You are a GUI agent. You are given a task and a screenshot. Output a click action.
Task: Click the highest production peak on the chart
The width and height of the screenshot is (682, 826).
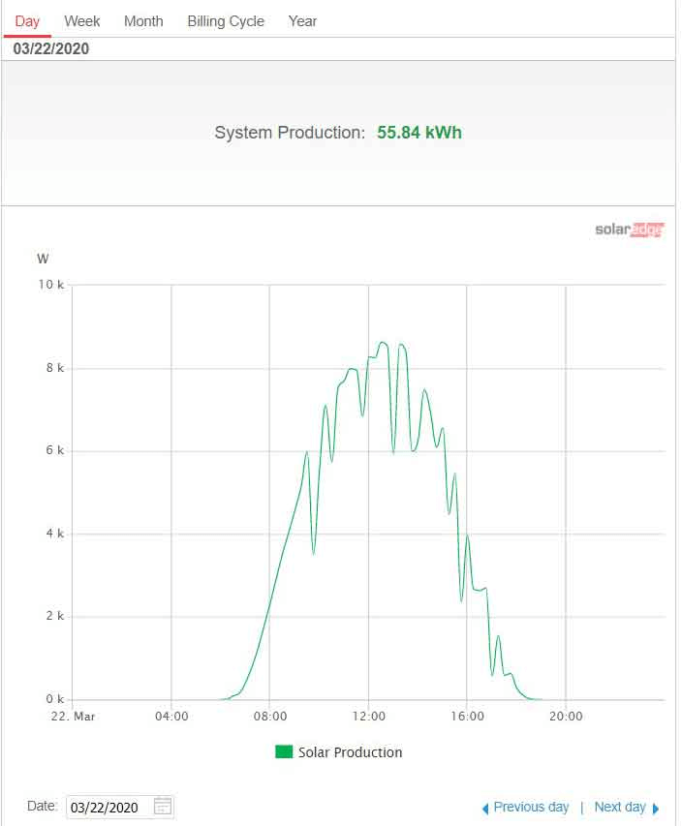(382, 342)
